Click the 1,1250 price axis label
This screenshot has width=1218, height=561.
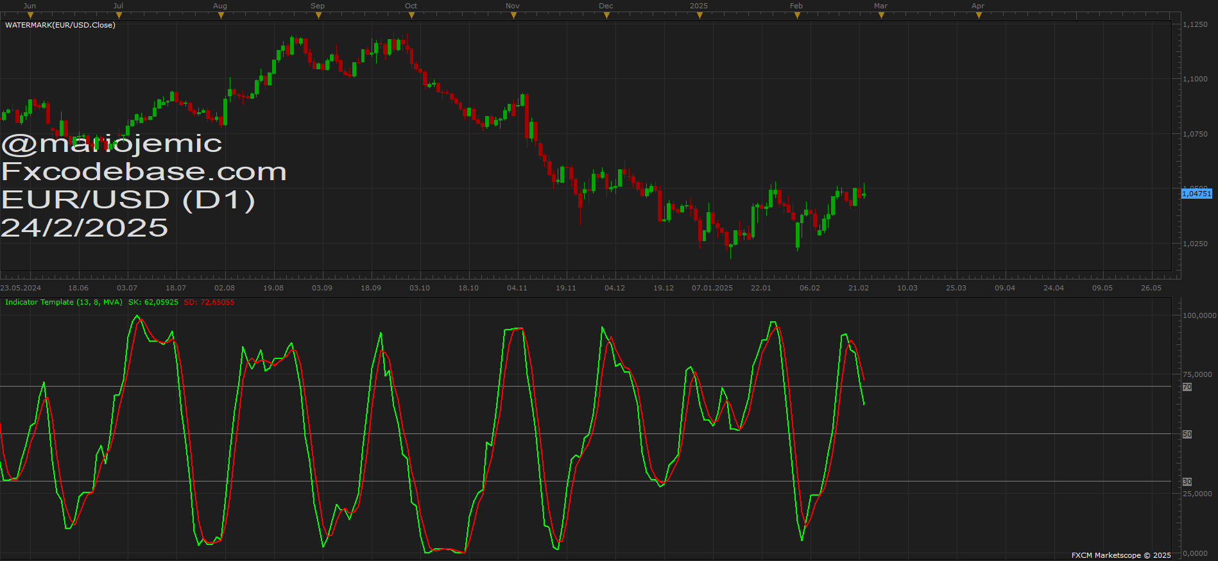coord(1196,24)
